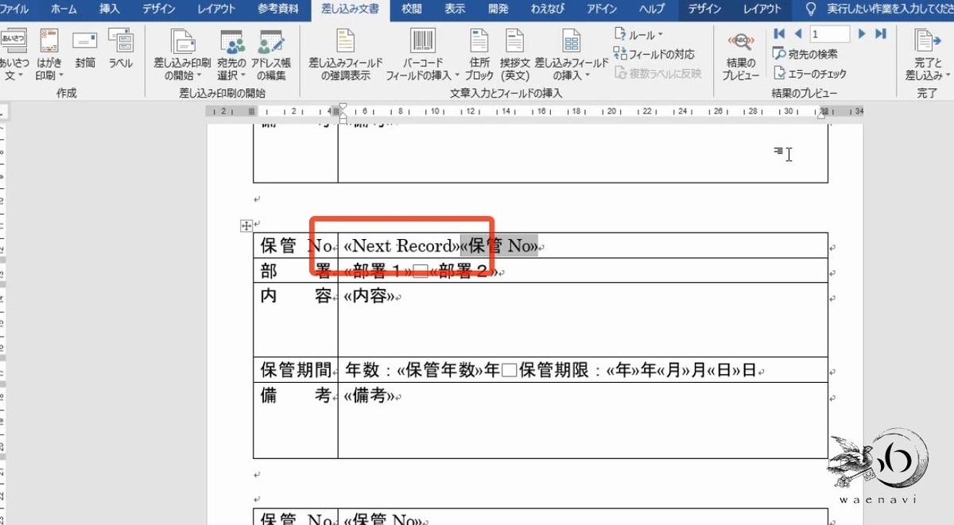This screenshot has width=954, height=525.
Task: Open バーコードフィールドの挿入 dropdown arrow
Action: pyautogui.click(x=456, y=76)
